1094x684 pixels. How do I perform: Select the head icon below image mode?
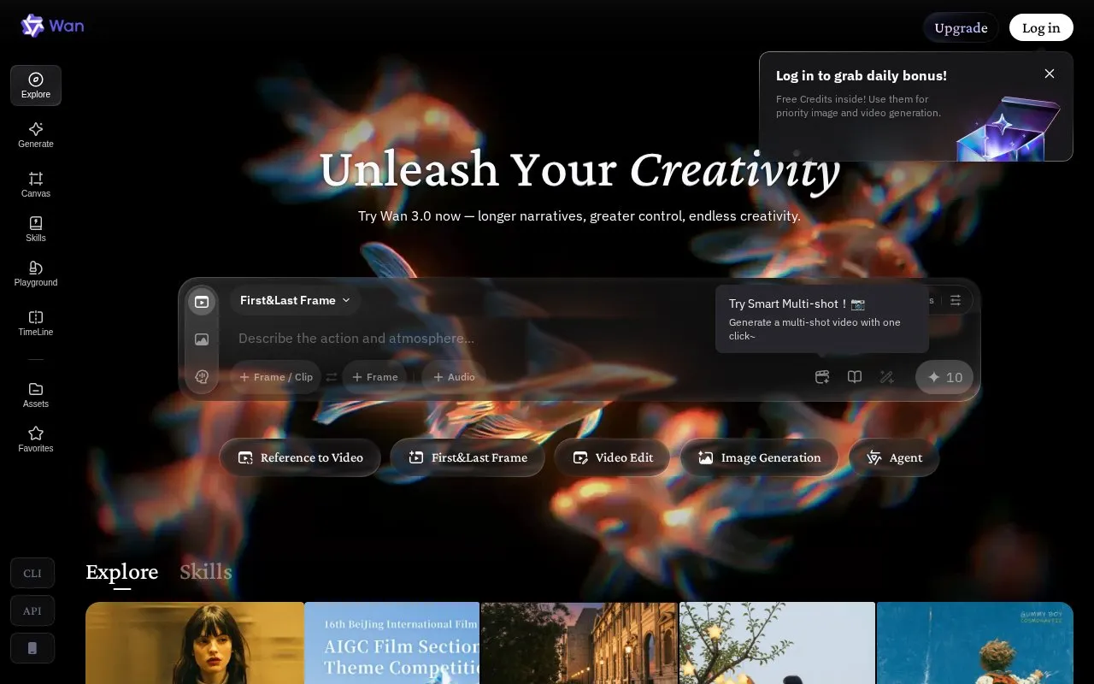[x=202, y=377]
